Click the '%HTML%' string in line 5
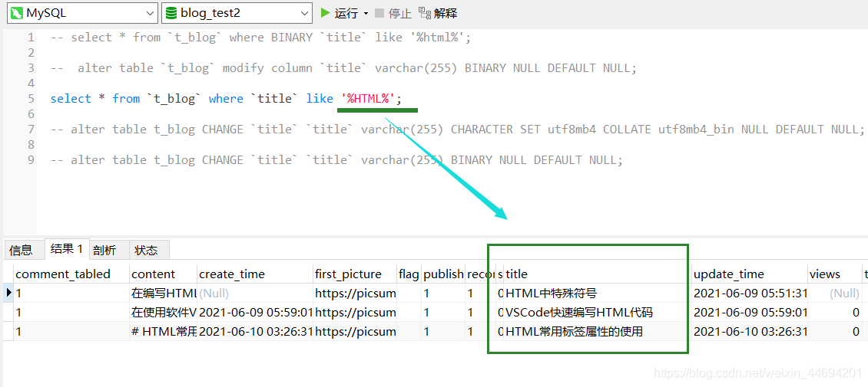The width and height of the screenshot is (868, 387). pos(368,98)
